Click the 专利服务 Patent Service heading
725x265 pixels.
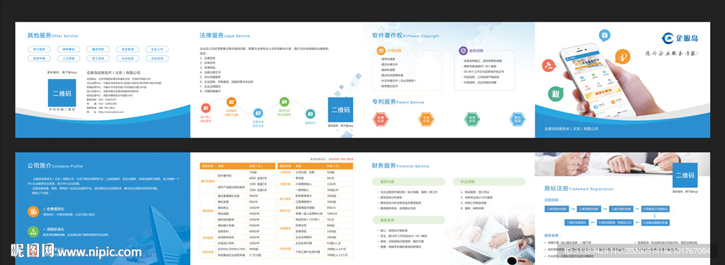click(x=398, y=102)
